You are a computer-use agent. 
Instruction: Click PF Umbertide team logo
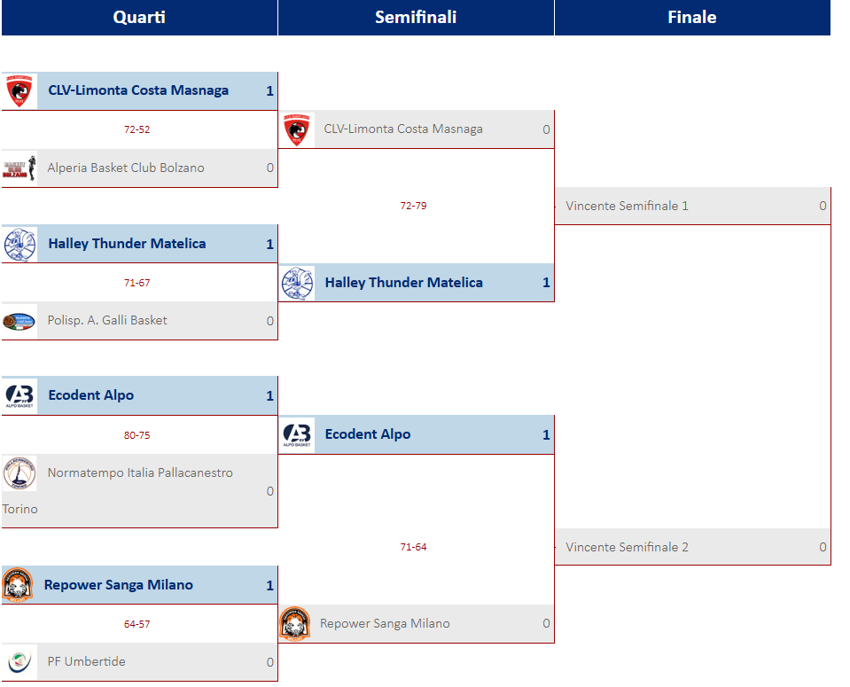tap(19, 662)
